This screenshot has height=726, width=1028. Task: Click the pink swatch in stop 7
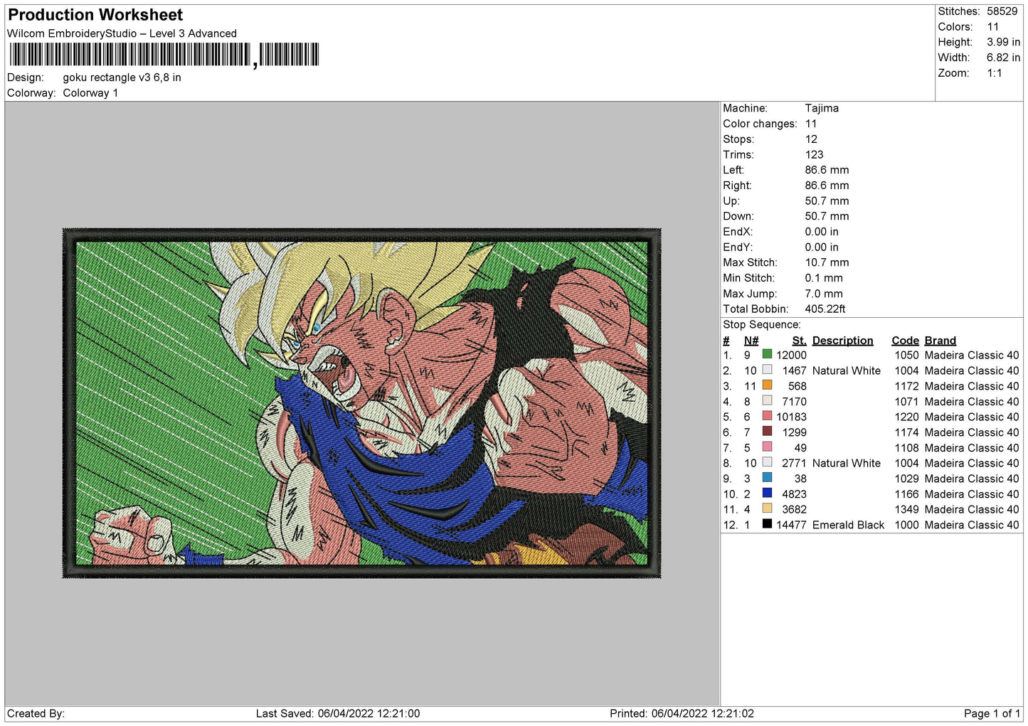pyautogui.click(x=767, y=447)
